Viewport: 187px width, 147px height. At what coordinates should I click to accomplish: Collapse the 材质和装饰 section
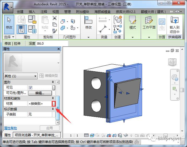click(x=53, y=98)
